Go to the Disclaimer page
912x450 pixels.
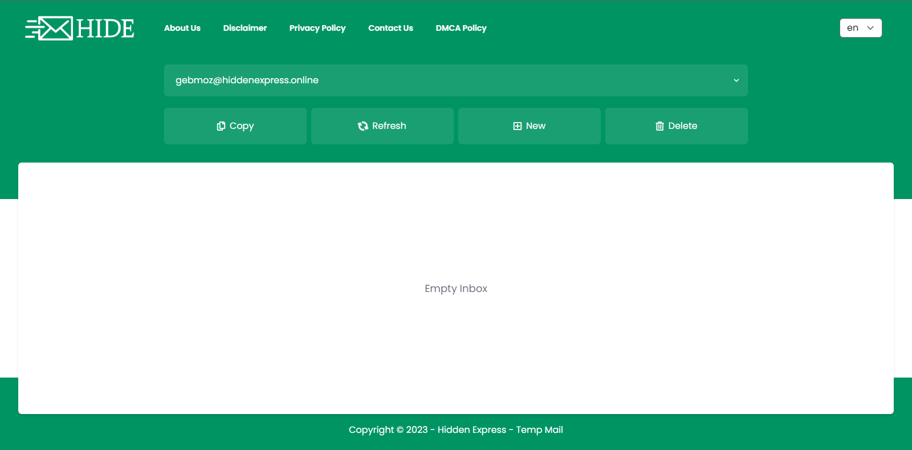tap(245, 28)
